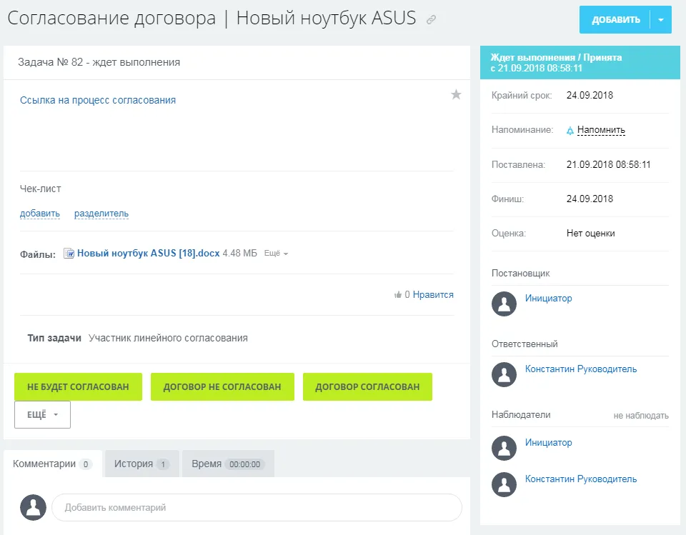Viewport: 686px width, 535px height.
Task: Open Ссылка на процесс согласования
Action: (97, 100)
